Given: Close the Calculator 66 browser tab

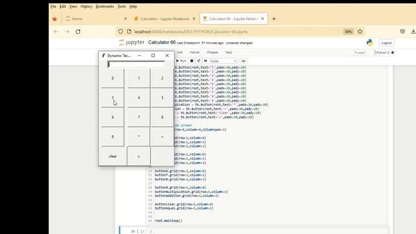Looking at the screenshot, I should click(263, 19).
